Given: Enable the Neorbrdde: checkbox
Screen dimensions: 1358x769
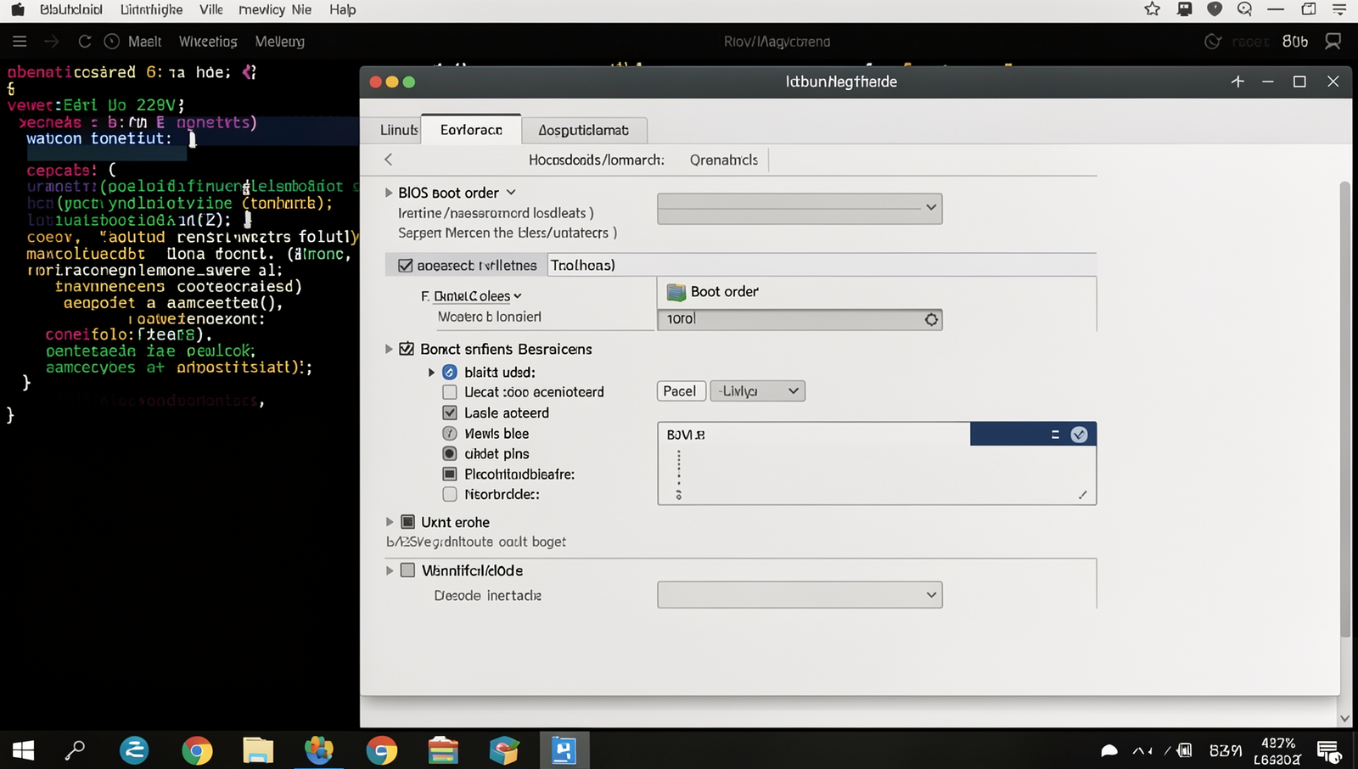Looking at the screenshot, I should (x=450, y=494).
